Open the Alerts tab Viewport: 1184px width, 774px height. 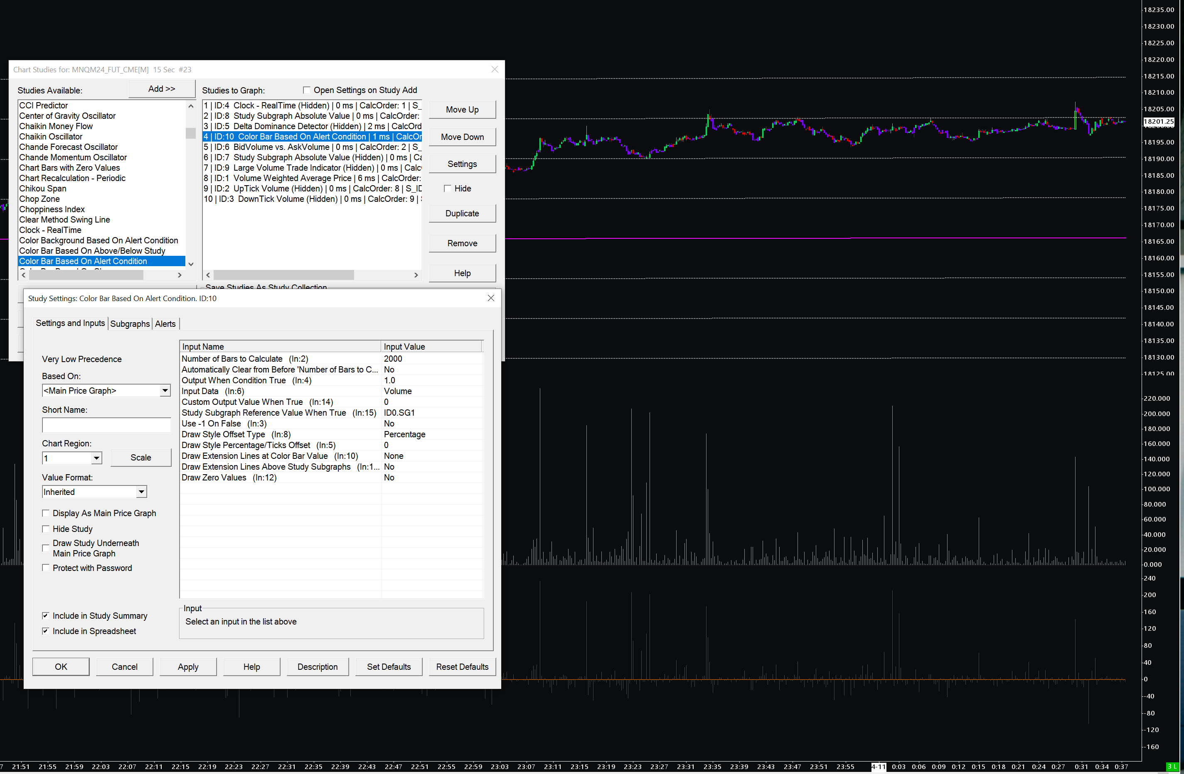tap(165, 324)
